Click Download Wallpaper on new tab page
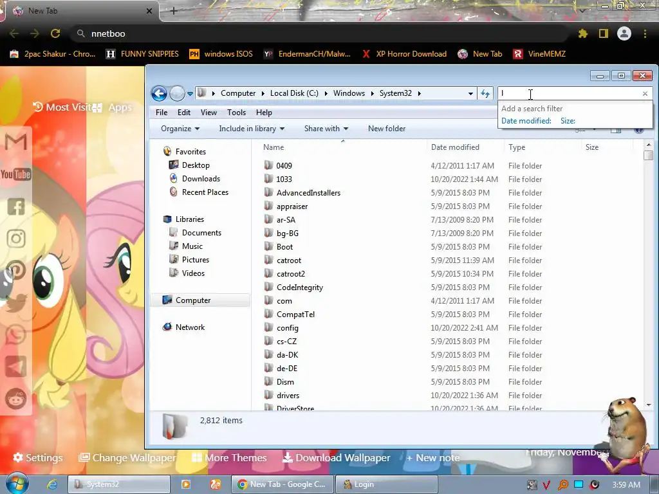The width and height of the screenshot is (659, 494). (336, 458)
